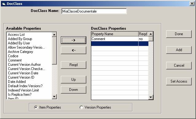Viewport: 196px width, 119px height.
Task: Select the Item Properties radio button
Action: [36, 107]
